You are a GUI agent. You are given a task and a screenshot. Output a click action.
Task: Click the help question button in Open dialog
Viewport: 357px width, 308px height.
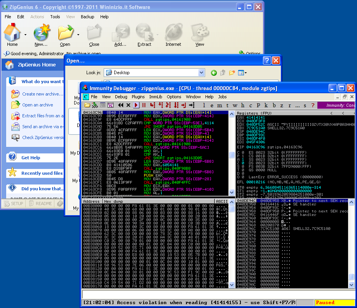click(x=267, y=61)
